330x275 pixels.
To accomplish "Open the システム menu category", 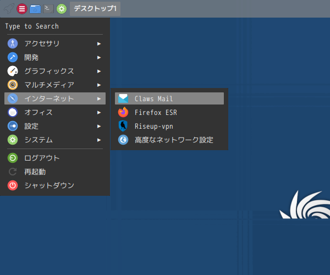I will click(55, 140).
